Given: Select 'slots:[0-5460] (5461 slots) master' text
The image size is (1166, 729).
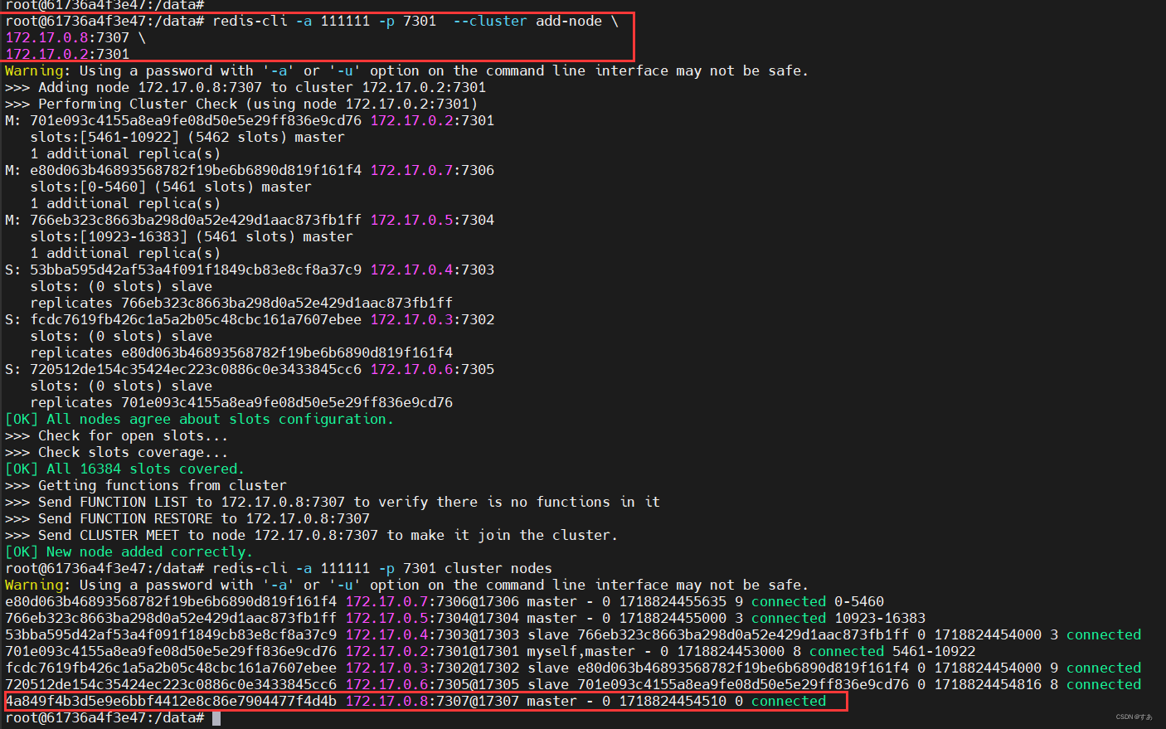Looking at the screenshot, I should (171, 187).
